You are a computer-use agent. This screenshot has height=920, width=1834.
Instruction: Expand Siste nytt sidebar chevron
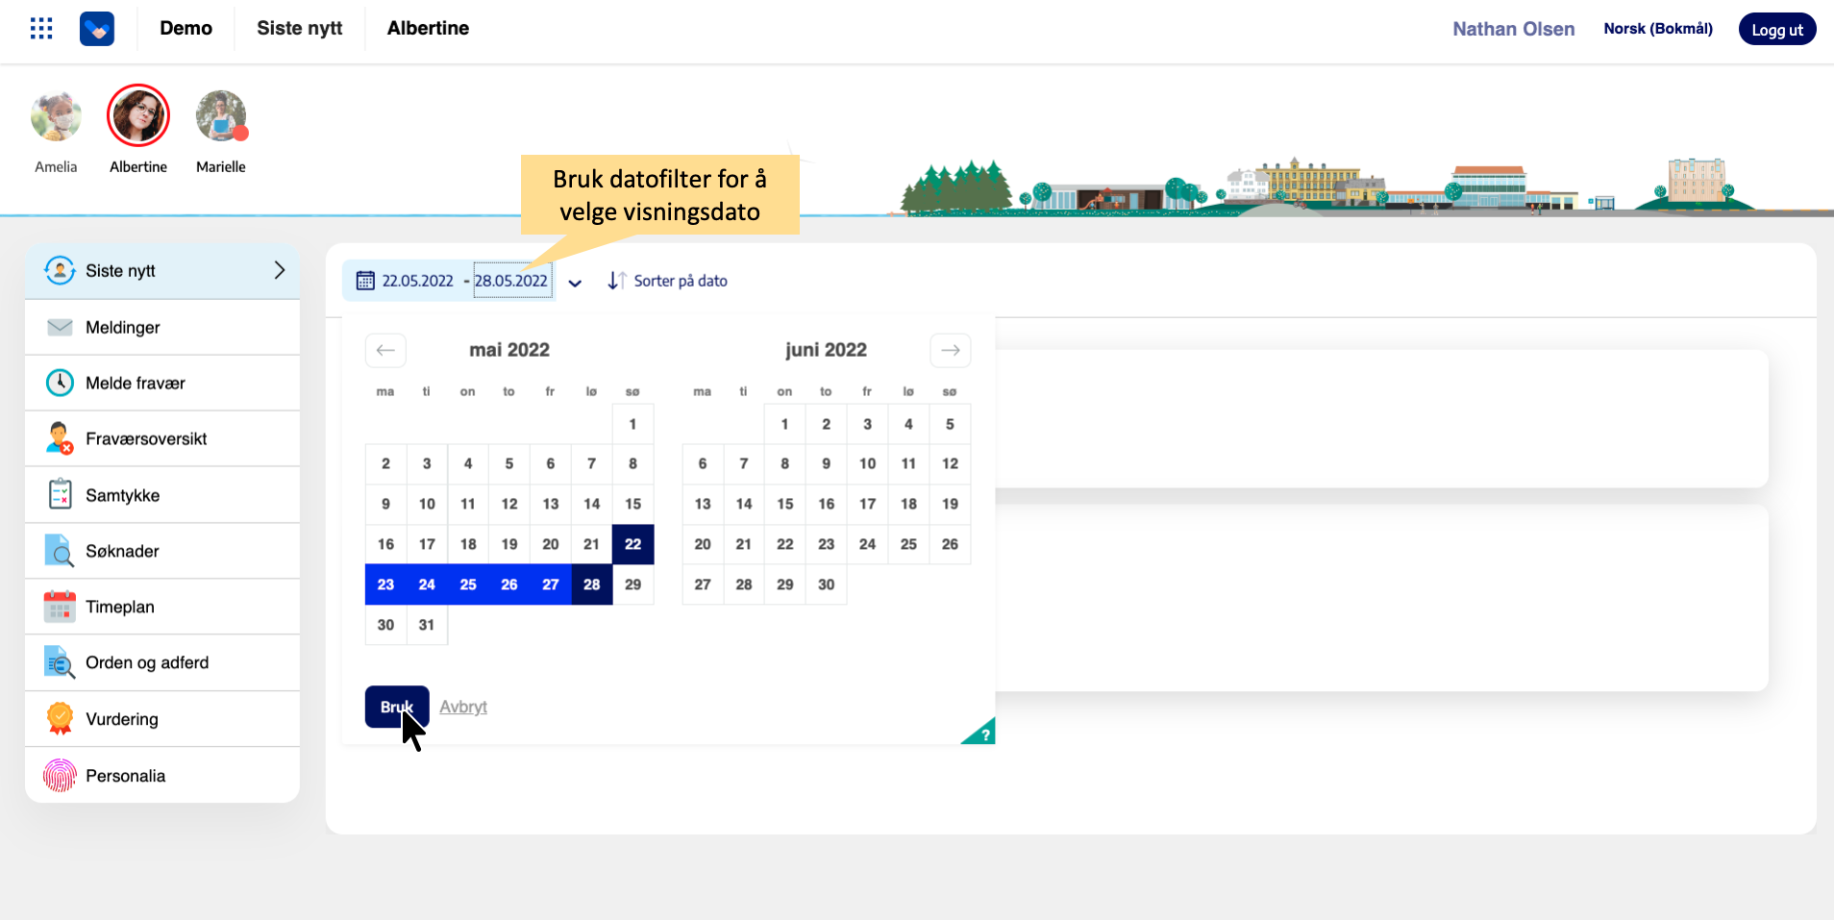pos(279,270)
